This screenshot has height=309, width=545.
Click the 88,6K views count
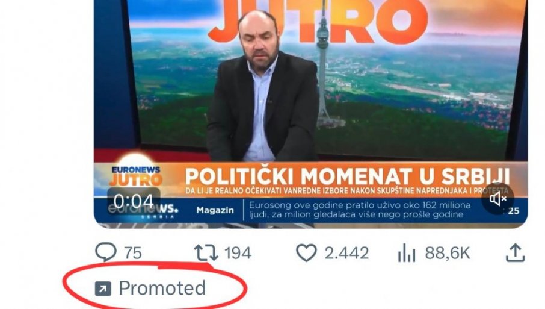coord(448,253)
